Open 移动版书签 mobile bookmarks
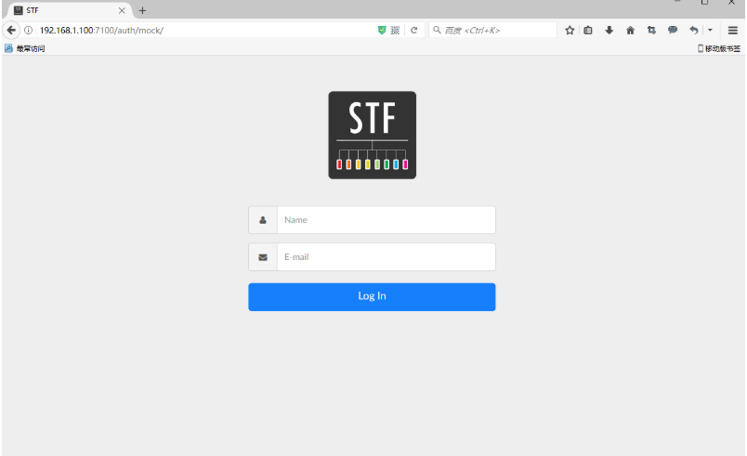The height and width of the screenshot is (456, 747). pyautogui.click(x=719, y=48)
